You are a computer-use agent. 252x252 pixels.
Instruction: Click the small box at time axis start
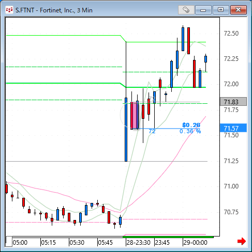9,242
